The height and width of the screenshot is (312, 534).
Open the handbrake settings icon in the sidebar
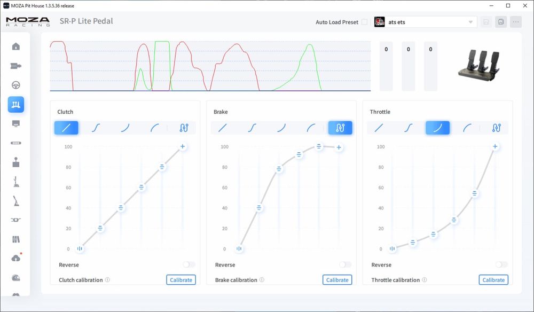pyautogui.click(x=16, y=201)
